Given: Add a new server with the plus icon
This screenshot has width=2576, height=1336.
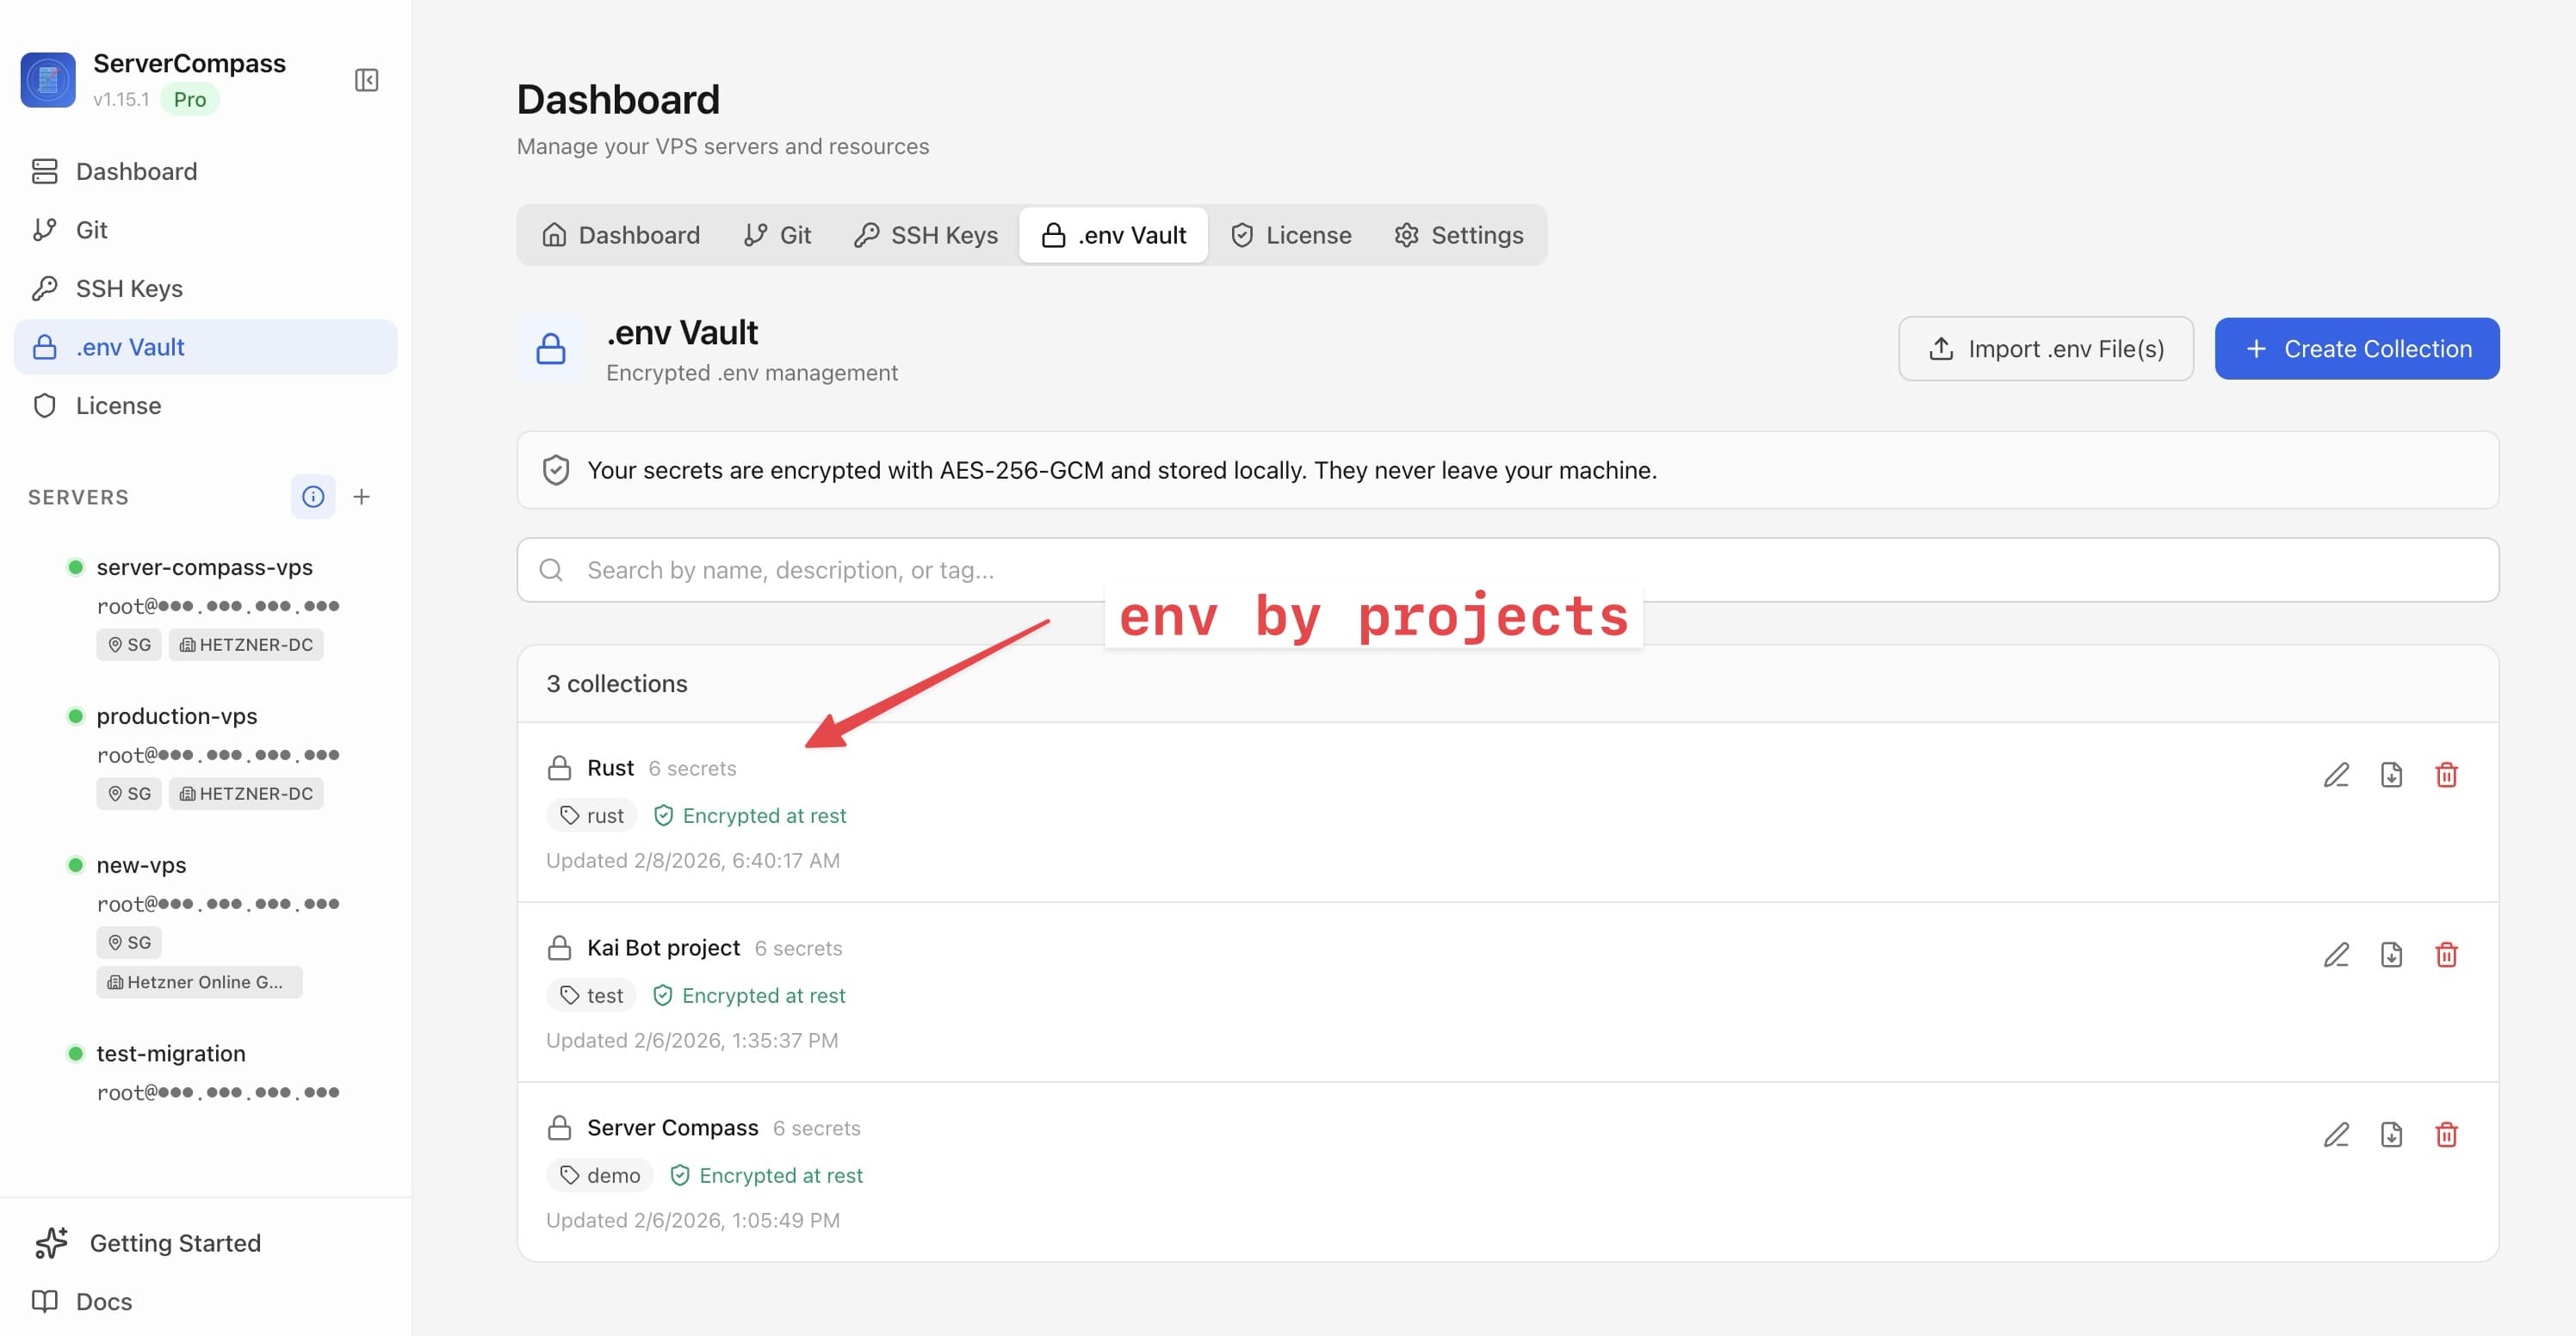Looking at the screenshot, I should point(362,497).
